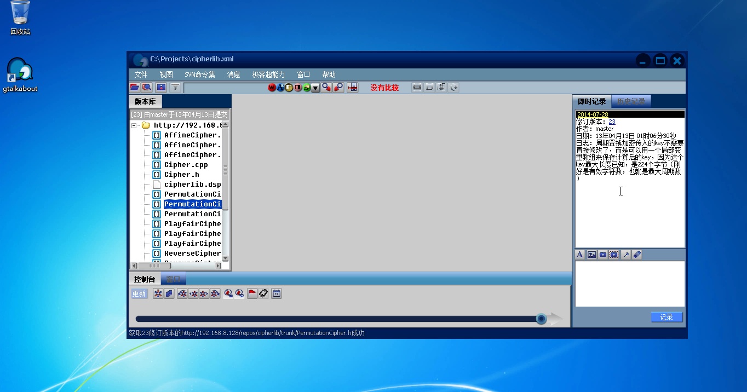Image resolution: width=747 pixels, height=392 pixels.
Task: Click the red circle icon with white square
Action: (x=298, y=88)
